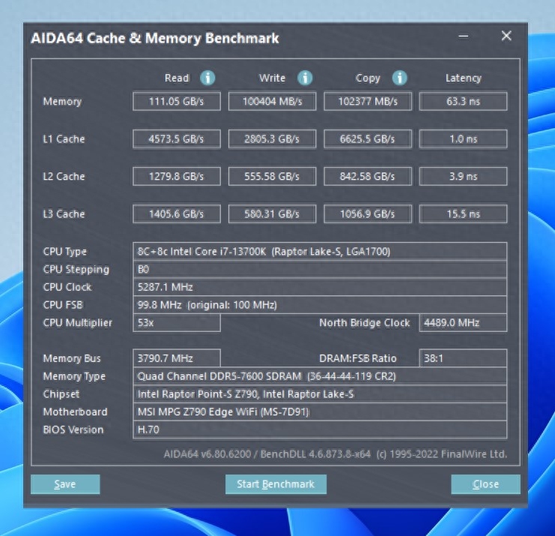Click the DRAM:FSB Ratio label
The height and width of the screenshot is (536, 555).
coord(358,358)
